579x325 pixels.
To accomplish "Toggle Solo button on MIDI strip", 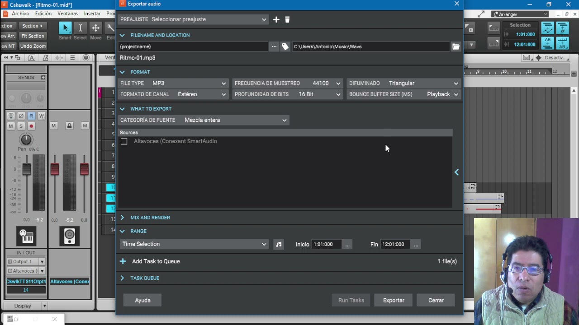I will pyautogui.click(x=21, y=126).
